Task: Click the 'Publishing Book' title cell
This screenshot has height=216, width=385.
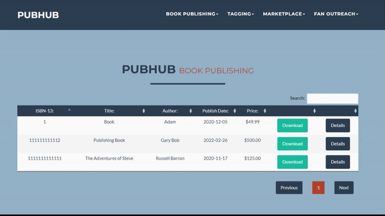Action: [x=109, y=140]
